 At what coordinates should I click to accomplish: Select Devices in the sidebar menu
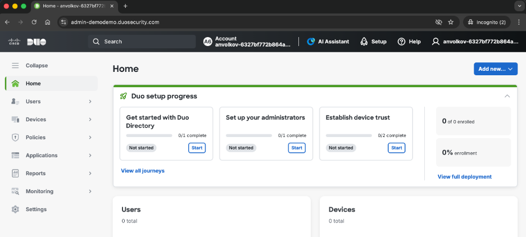click(x=36, y=120)
